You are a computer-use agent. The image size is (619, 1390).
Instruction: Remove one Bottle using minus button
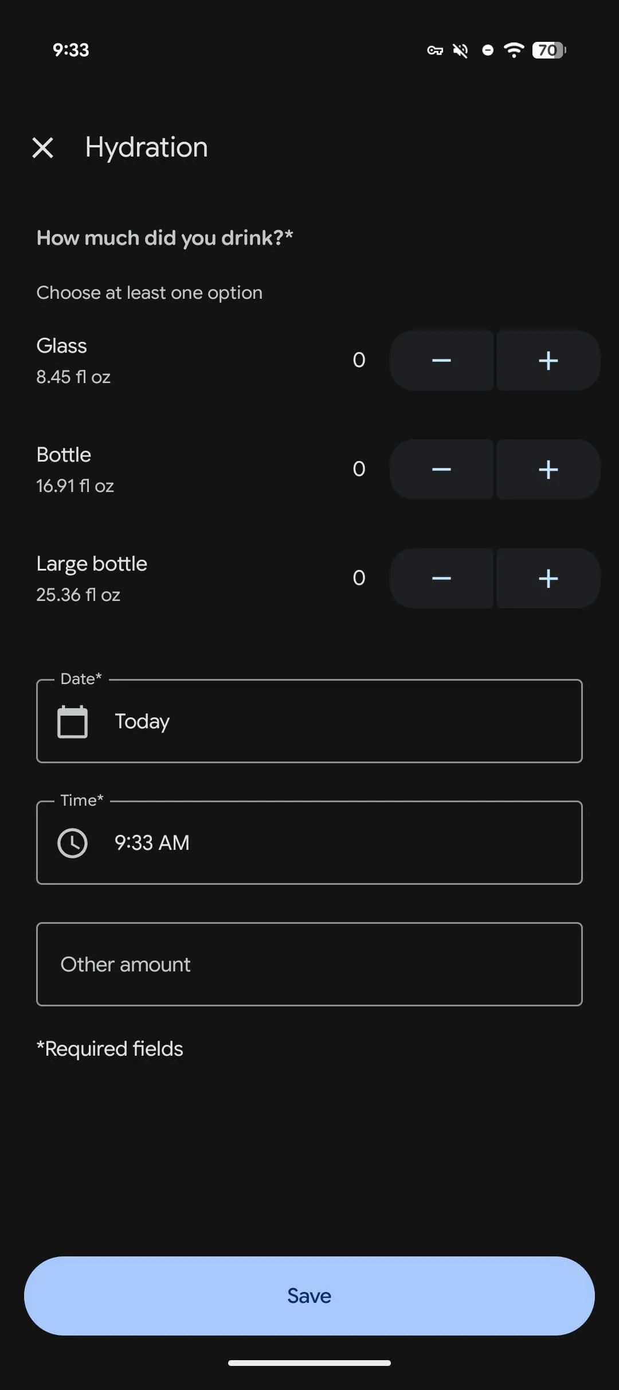(441, 470)
